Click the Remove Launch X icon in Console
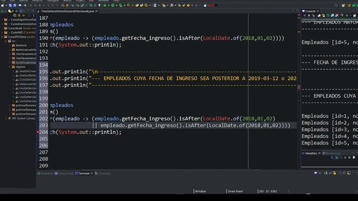Screen dimensions: 358x201 (309, 16)
